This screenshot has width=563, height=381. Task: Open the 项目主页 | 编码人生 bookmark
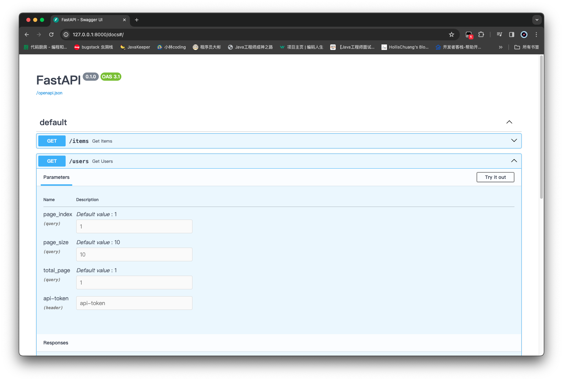pyautogui.click(x=301, y=47)
